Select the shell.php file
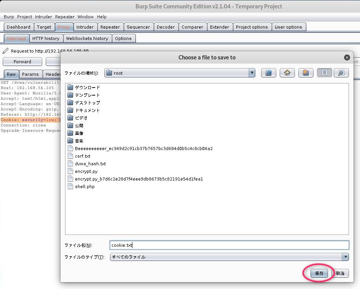 point(81,186)
